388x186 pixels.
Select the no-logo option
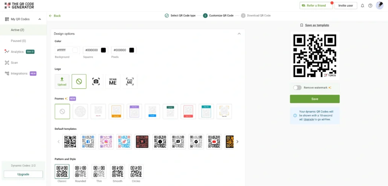point(79,81)
